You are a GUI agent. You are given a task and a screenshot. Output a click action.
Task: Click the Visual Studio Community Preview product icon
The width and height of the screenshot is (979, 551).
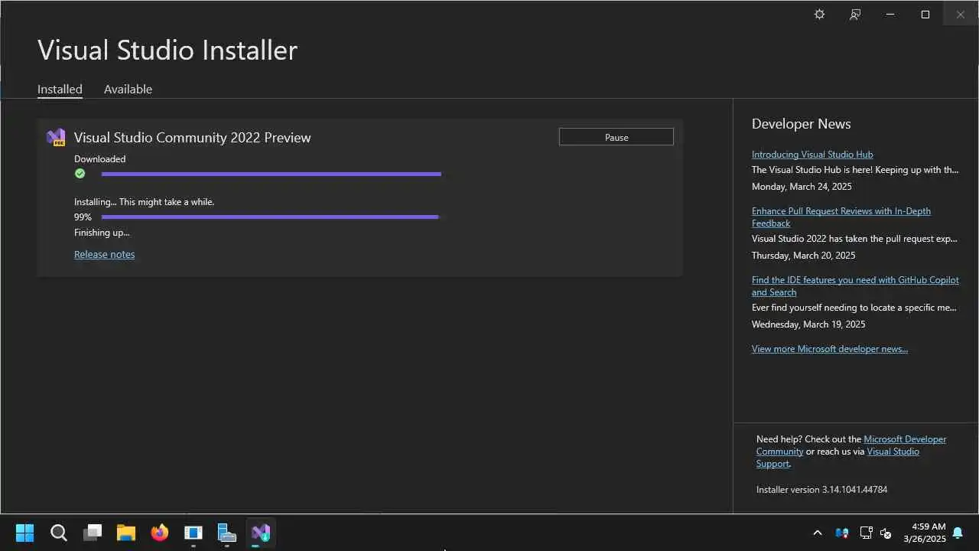[56, 138]
